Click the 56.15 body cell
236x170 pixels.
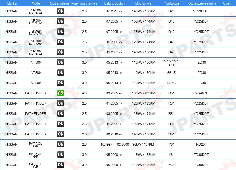click(172, 73)
